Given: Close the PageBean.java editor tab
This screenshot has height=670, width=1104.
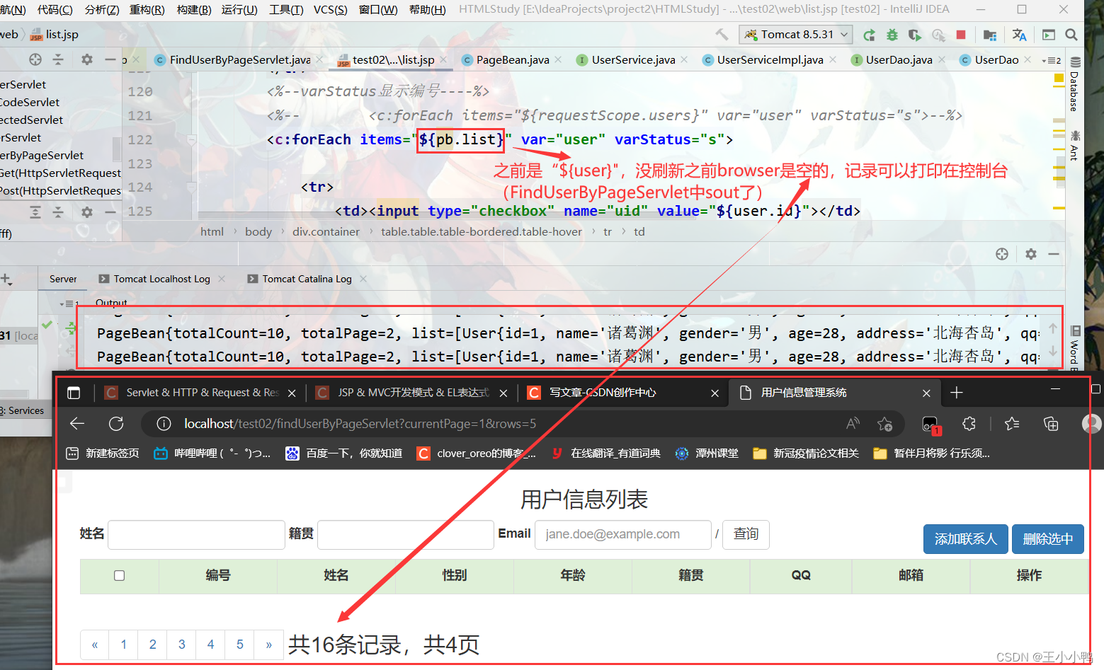Looking at the screenshot, I should click(559, 60).
